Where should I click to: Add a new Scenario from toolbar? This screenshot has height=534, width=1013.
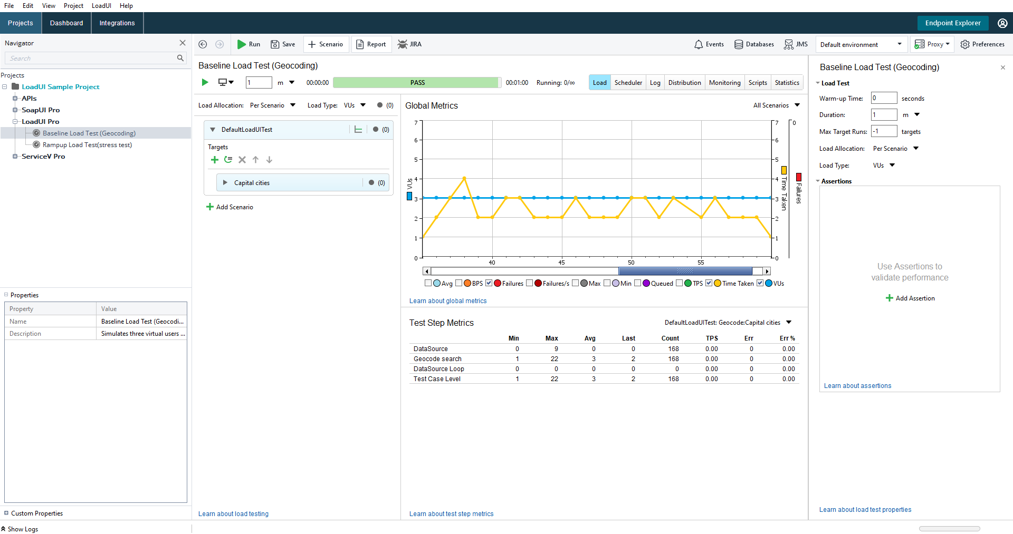coord(326,44)
